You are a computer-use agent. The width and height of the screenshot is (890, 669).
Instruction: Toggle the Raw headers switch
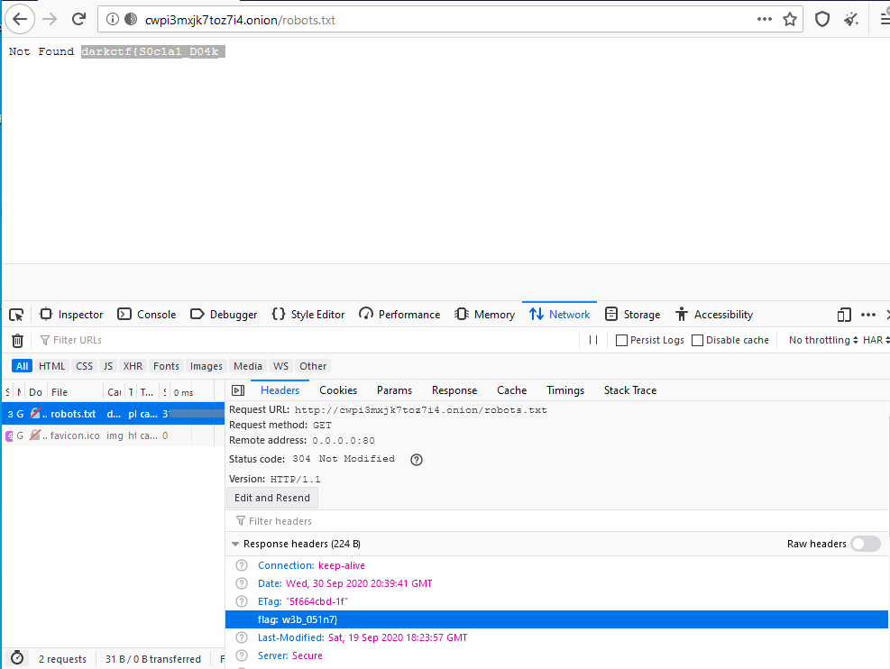point(866,544)
